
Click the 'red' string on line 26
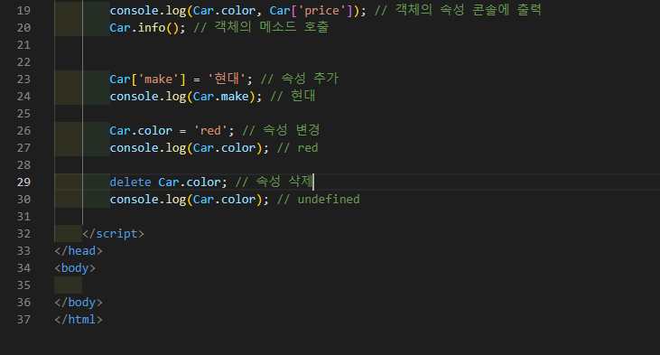click(210, 131)
